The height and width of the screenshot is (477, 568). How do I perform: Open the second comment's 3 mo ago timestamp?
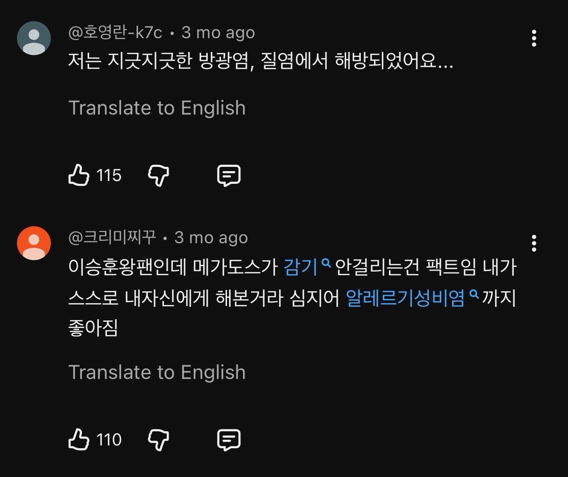coord(211,238)
